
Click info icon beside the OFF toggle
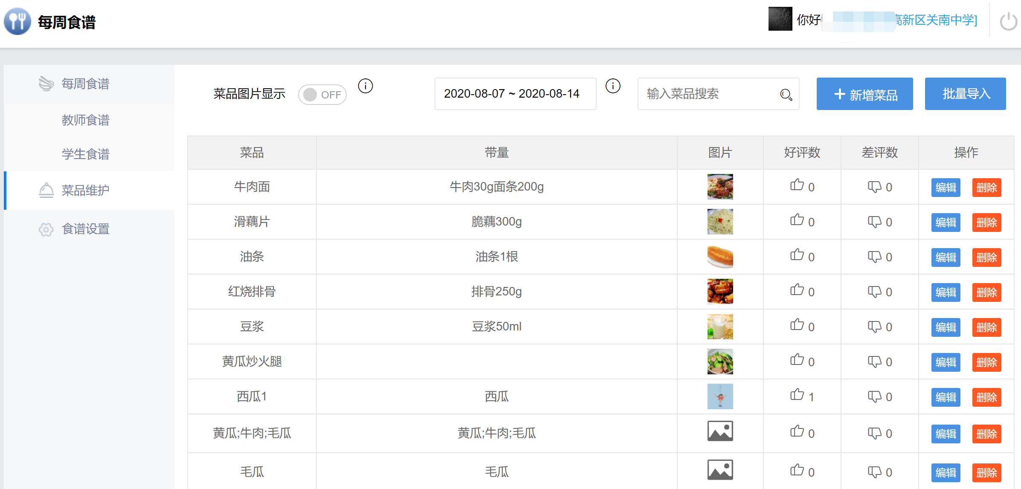pyautogui.click(x=365, y=86)
